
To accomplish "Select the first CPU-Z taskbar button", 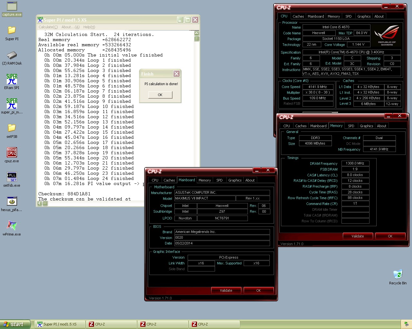I will click(x=111, y=324).
